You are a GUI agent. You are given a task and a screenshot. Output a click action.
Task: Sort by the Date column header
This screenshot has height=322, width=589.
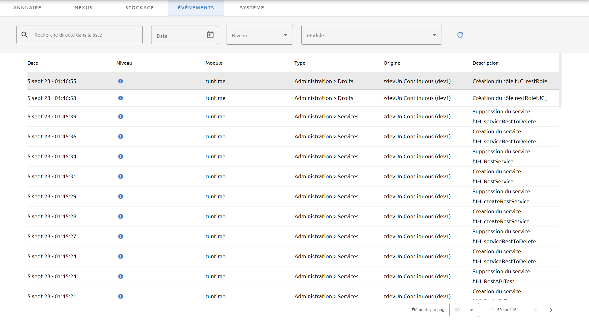(x=33, y=63)
